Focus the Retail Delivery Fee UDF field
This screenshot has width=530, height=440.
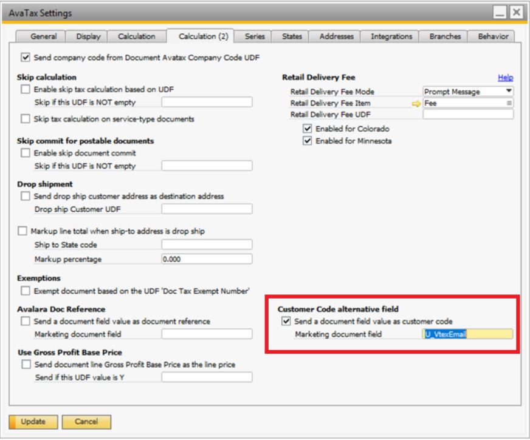coord(468,114)
